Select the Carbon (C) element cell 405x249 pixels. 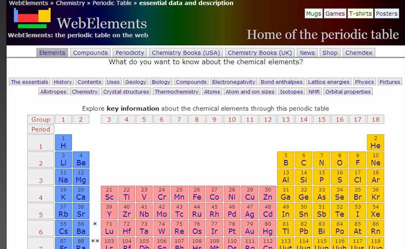coord(304,159)
